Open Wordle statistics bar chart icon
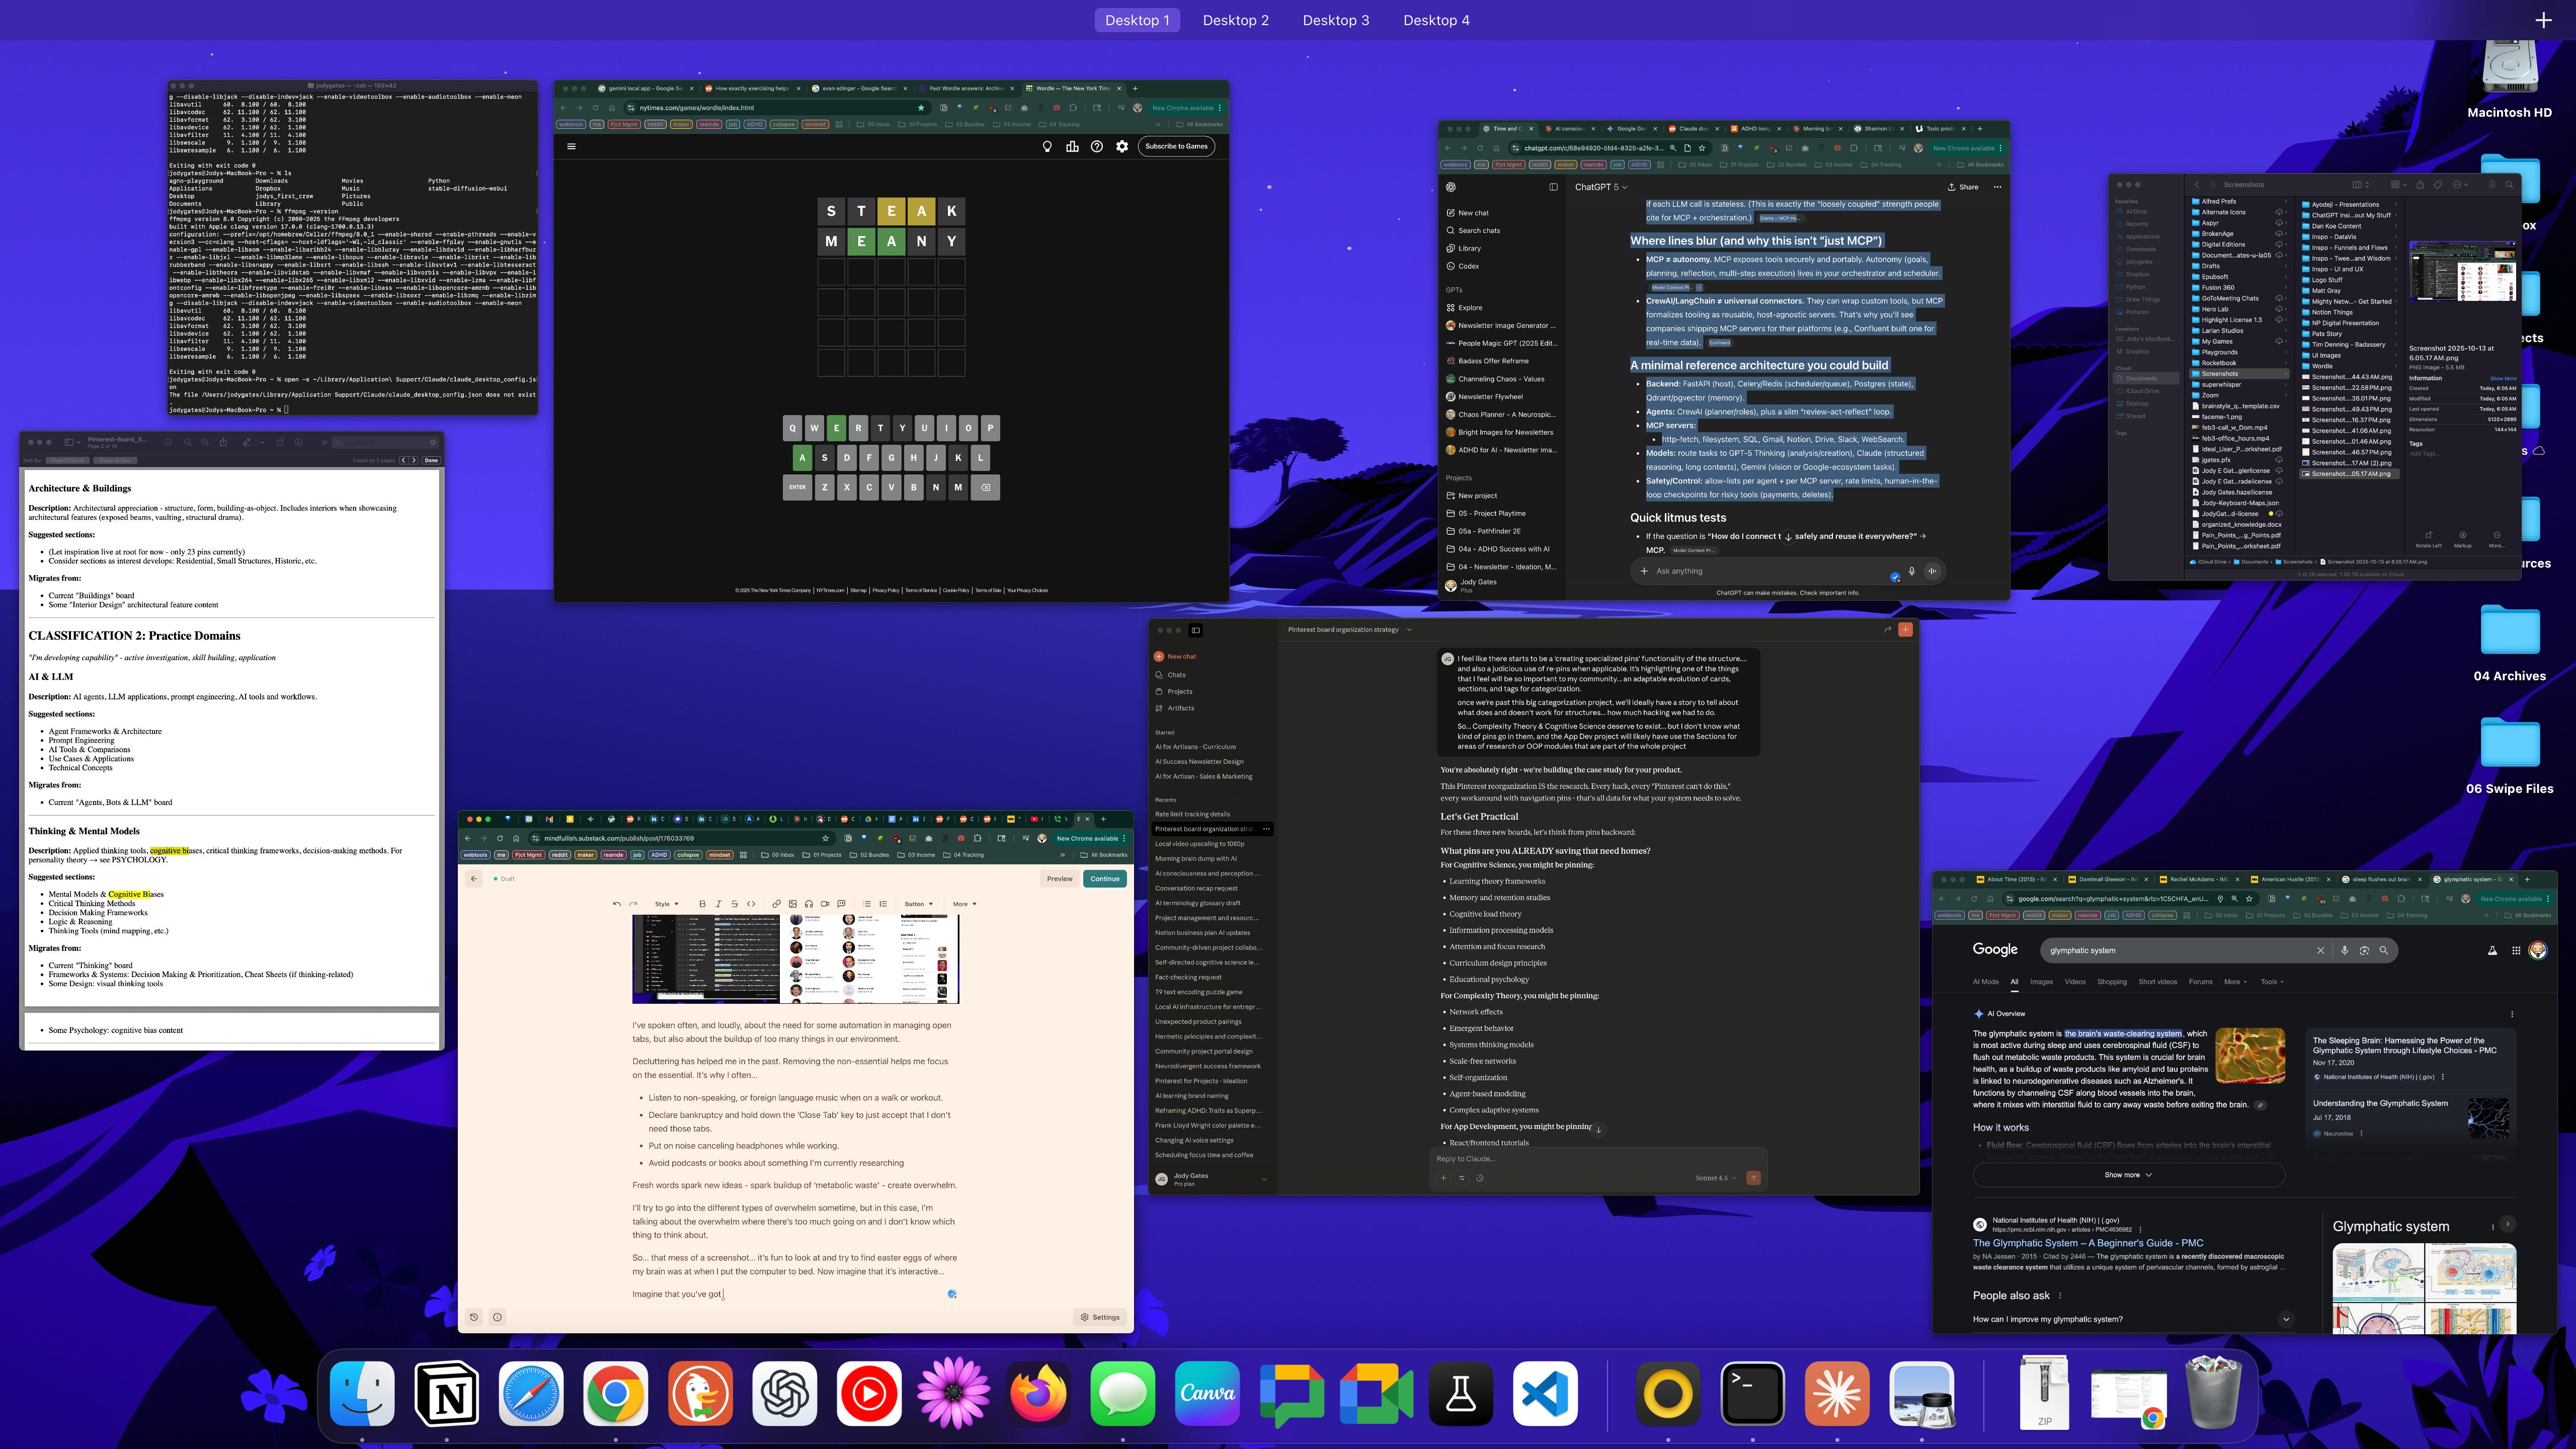Viewport: 2576px width, 1449px height. (x=1072, y=147)
